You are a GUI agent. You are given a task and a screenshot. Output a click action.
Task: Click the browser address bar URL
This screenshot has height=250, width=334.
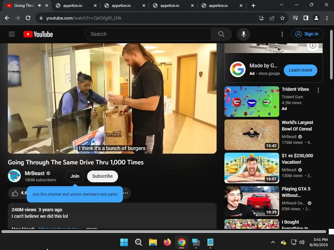84,18
